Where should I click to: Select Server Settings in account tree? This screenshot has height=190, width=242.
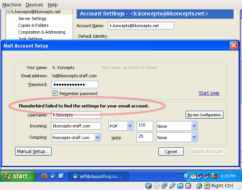coord(32,18)
